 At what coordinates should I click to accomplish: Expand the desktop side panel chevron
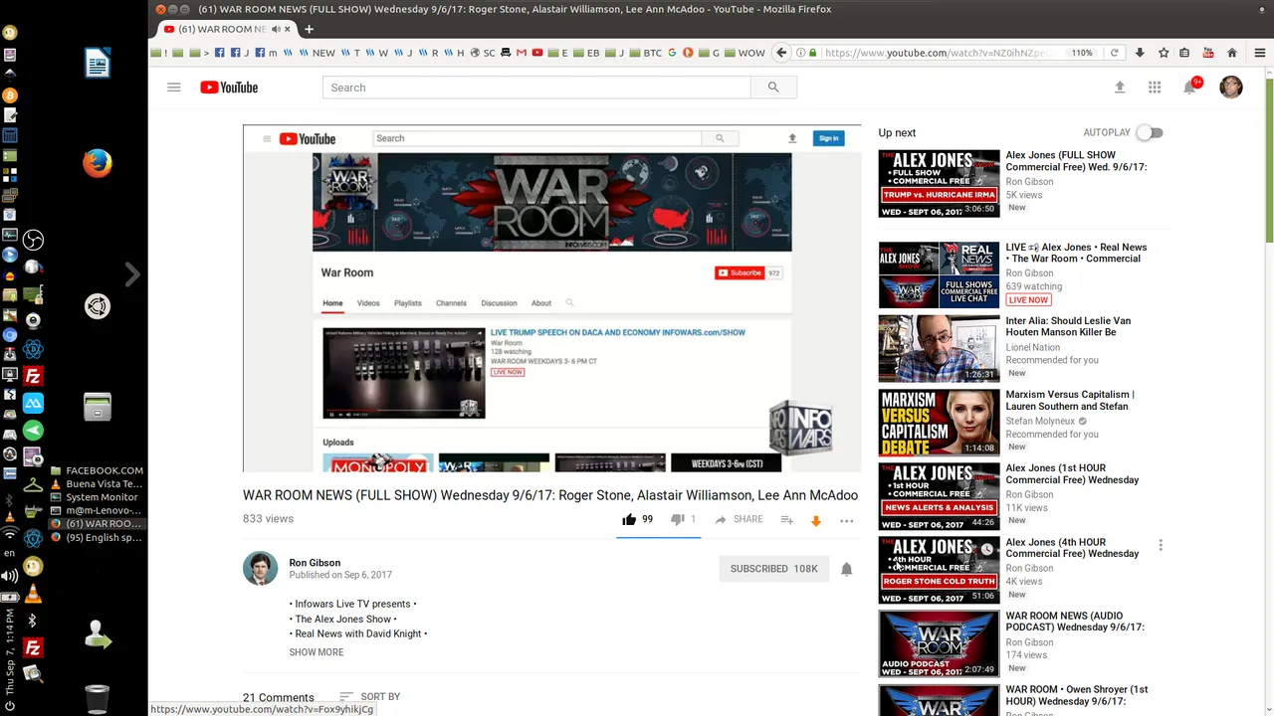(x=132, y=274)
